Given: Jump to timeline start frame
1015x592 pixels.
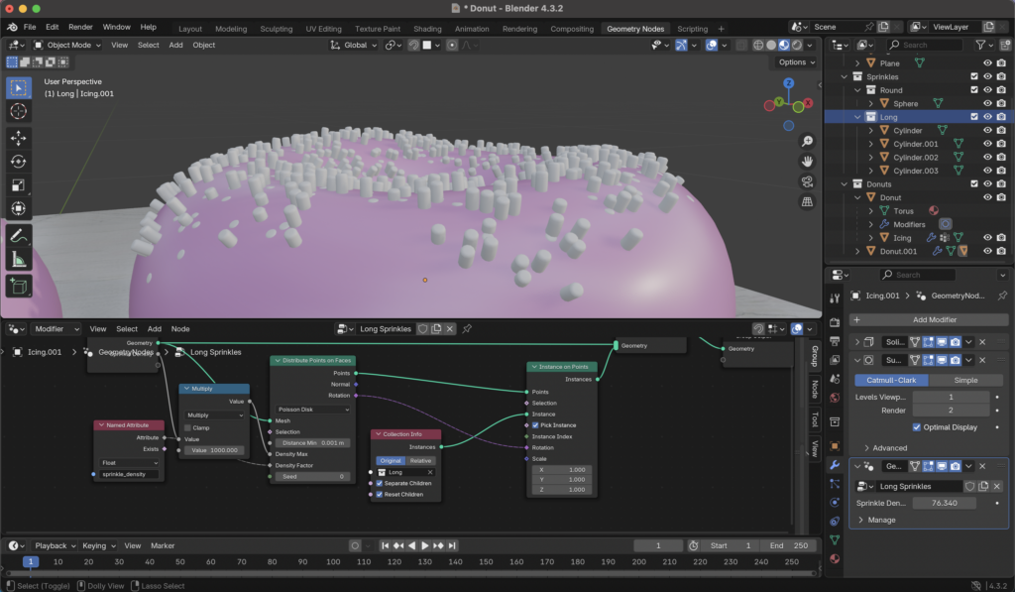Looking at the screenshot, I should click(386, 545).
